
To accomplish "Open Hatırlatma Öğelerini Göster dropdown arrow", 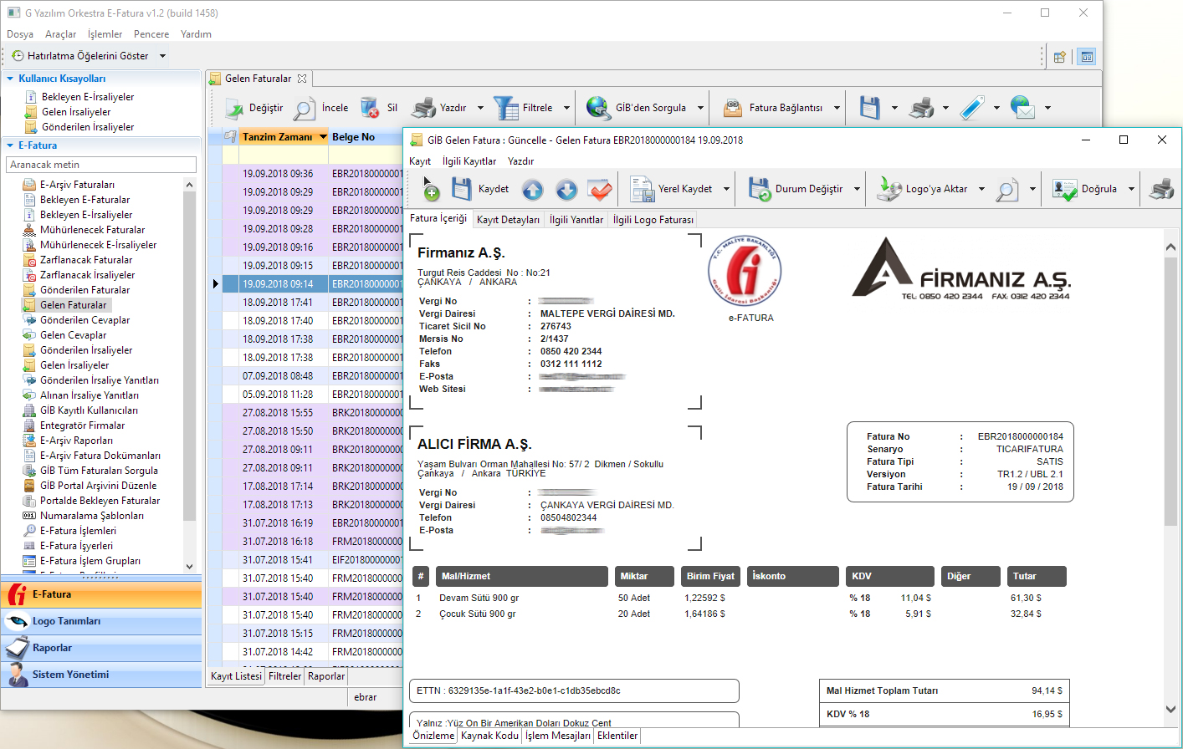I will 162,56.
